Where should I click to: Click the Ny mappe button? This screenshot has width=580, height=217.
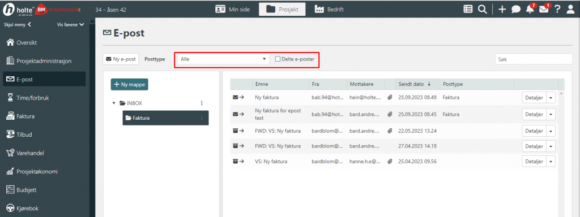click(130, 84)
